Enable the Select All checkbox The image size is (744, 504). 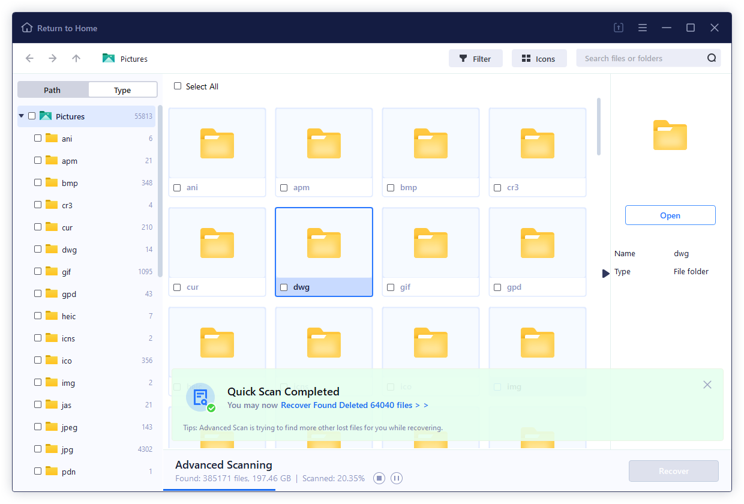pos(178,86)
